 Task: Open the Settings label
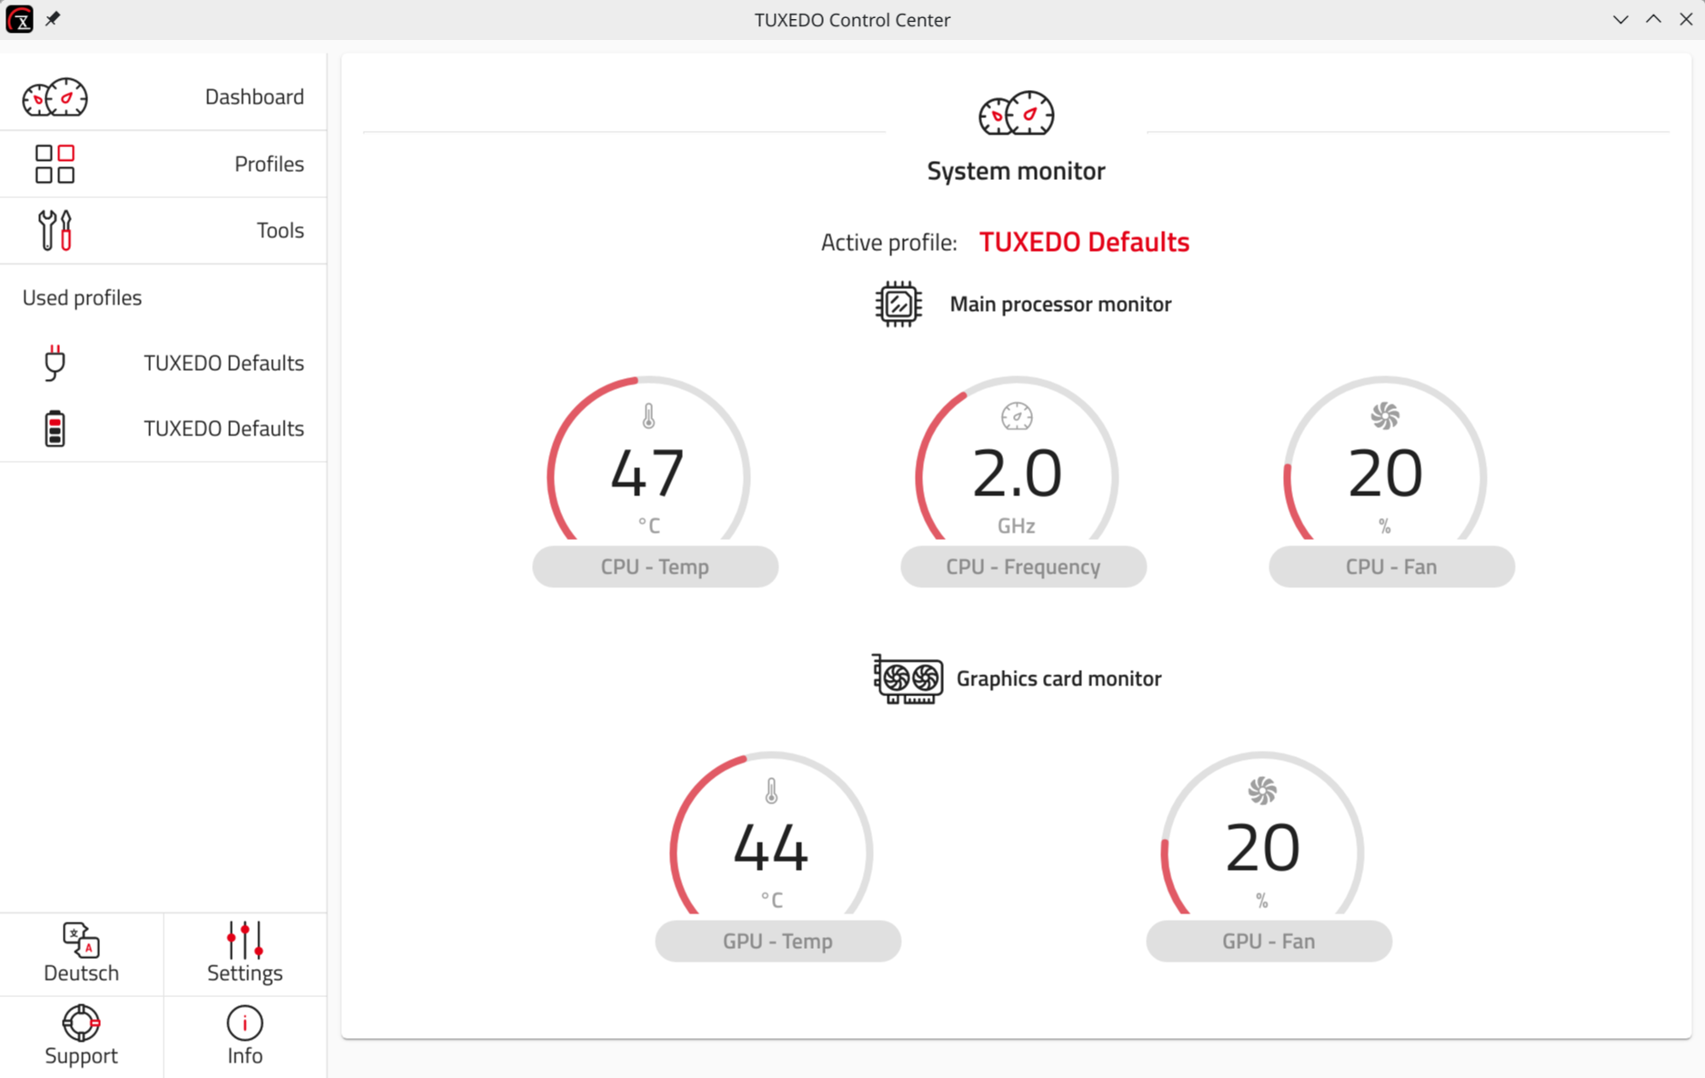245,973
